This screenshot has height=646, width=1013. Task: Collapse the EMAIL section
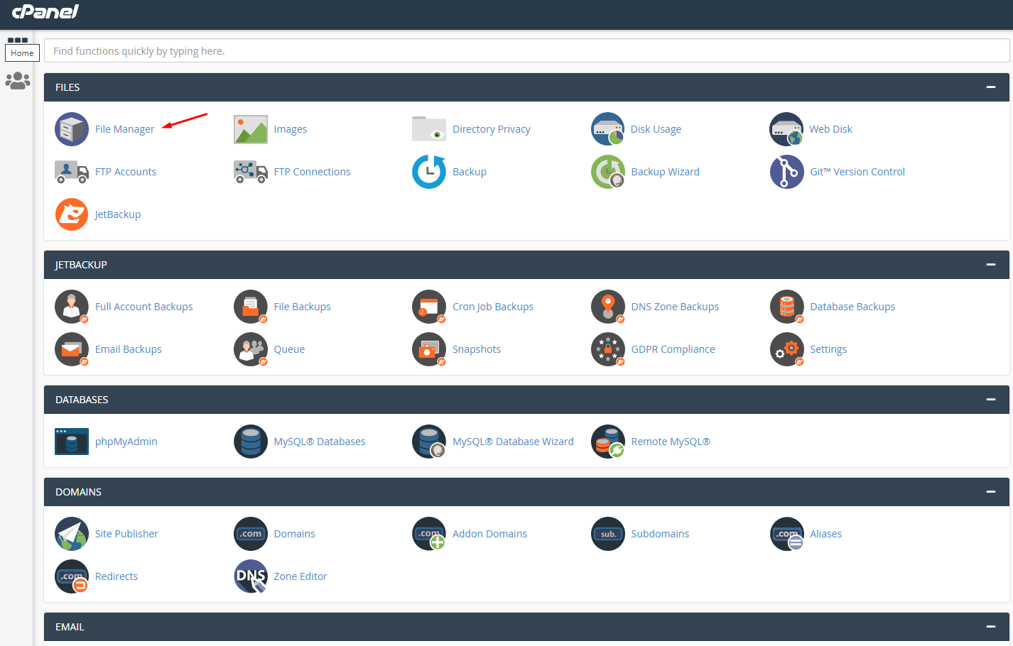990,627
